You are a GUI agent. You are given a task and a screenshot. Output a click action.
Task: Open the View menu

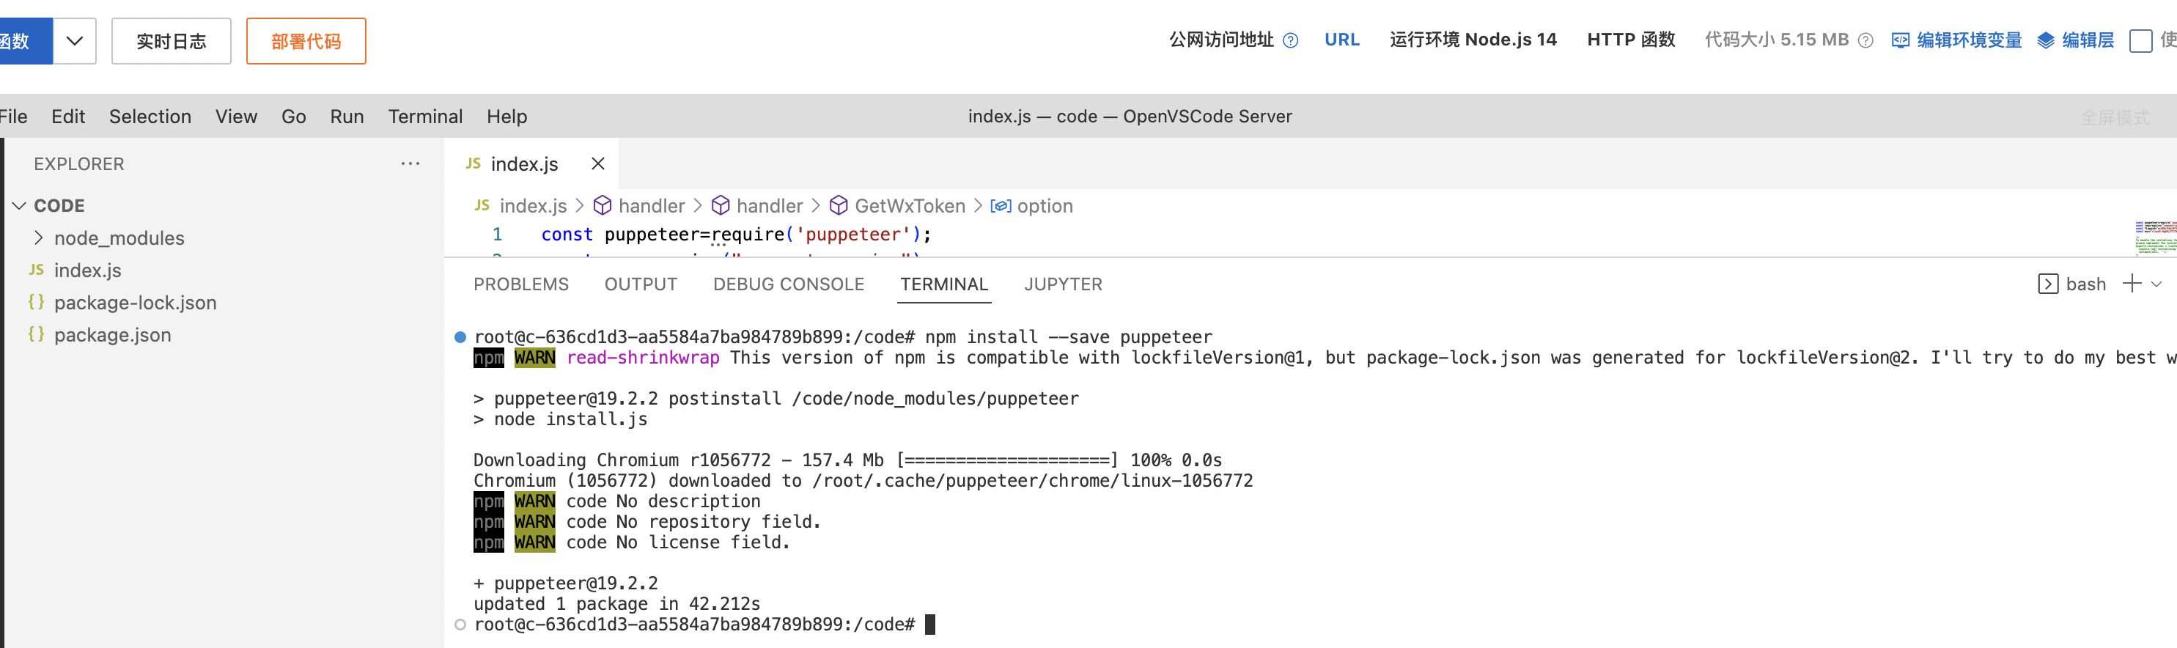pos(236,117)
